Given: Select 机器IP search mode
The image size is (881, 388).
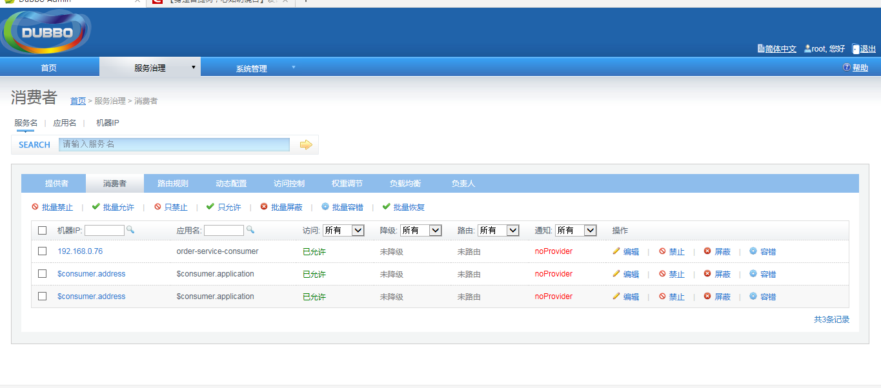Looking at the screenshot, I should click(x=108, y=122).
